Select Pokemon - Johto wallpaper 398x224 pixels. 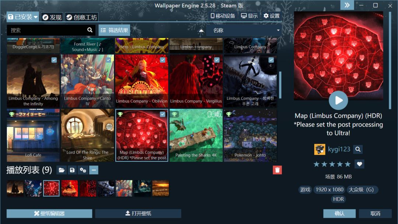tap(250, 135)
